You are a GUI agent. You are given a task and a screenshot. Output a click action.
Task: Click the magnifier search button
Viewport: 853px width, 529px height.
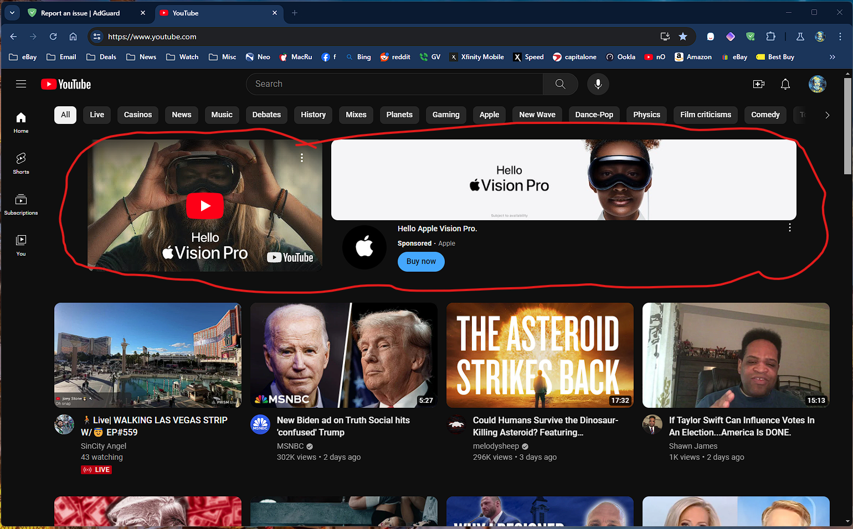(x=560, y=84)
